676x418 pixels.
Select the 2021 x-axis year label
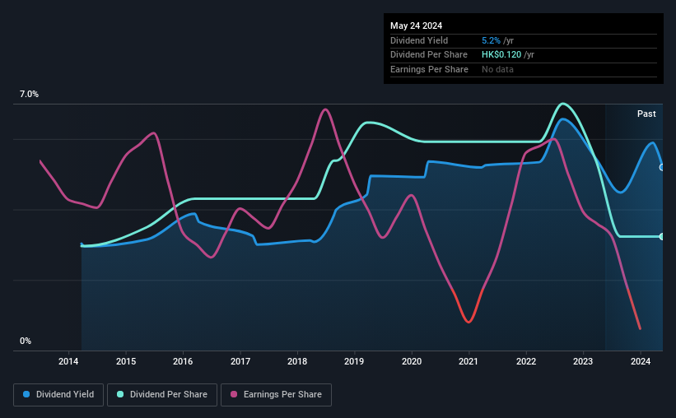pyautogui.click(x=469, y=361)
